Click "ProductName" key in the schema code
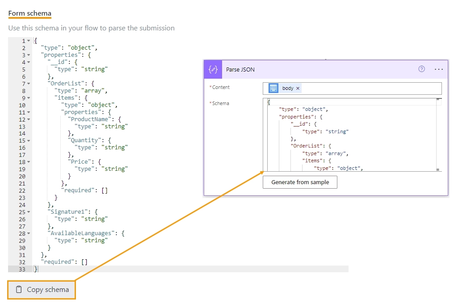 pyautogui.click(x=91, y=119)
